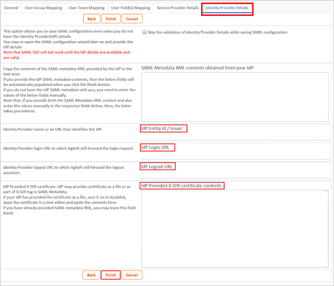This screenshot has height=286, width=334.
Task: Click the 'IdP Logout URL' label
Action: [157, 167]
